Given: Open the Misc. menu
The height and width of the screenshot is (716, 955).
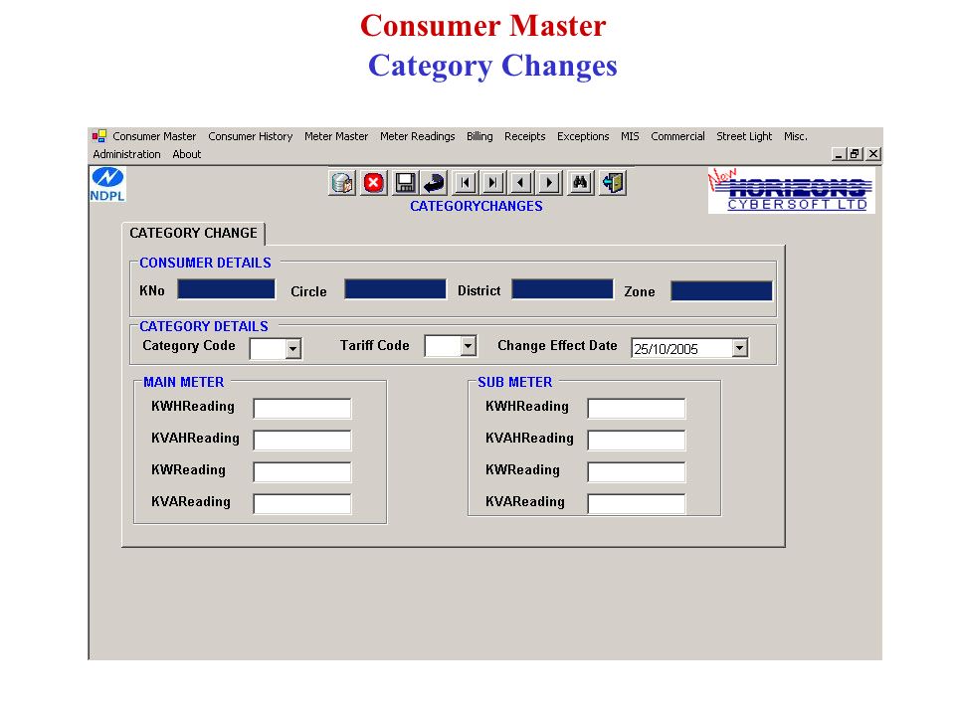Looking at the screenshot, I should pos(796,136).
